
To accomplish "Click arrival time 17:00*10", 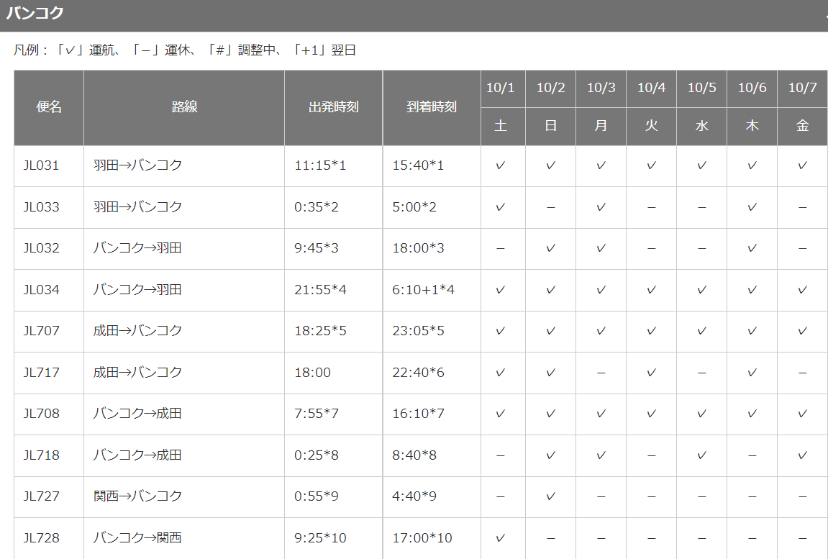I will [x=422, y=538].
